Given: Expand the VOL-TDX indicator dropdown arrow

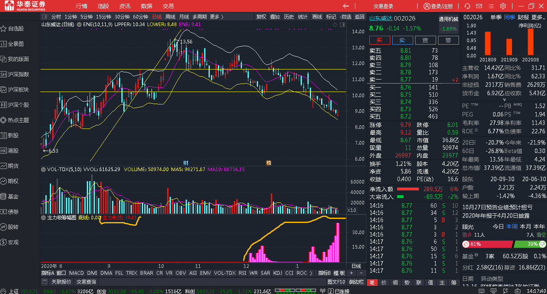Looking at the screenshot, I should pyautogui.click(x=43, y=169).
